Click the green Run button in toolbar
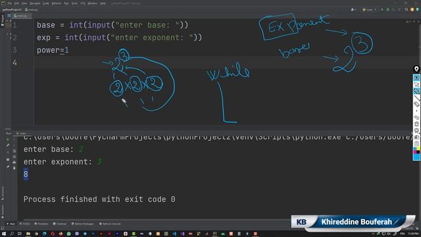This screenshot has width=421, height=237. (382, 9)
